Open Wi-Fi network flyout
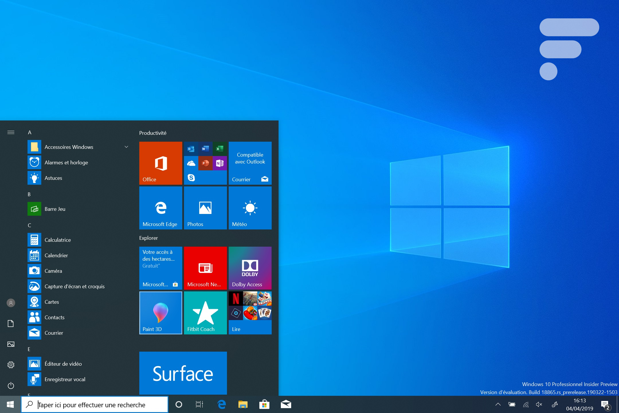The width and height of the screenshot is (619, 413). [x=526, y=404]
